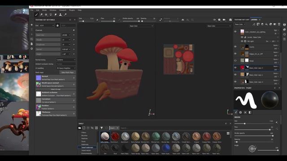Add a folder icon in Layers toolbar
The height and width of the screenshot is (161, 287).
coord(275,24)
